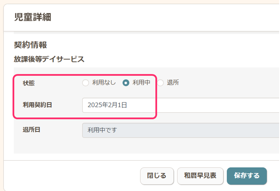Select the 利用中 radio button

[126, 83]
